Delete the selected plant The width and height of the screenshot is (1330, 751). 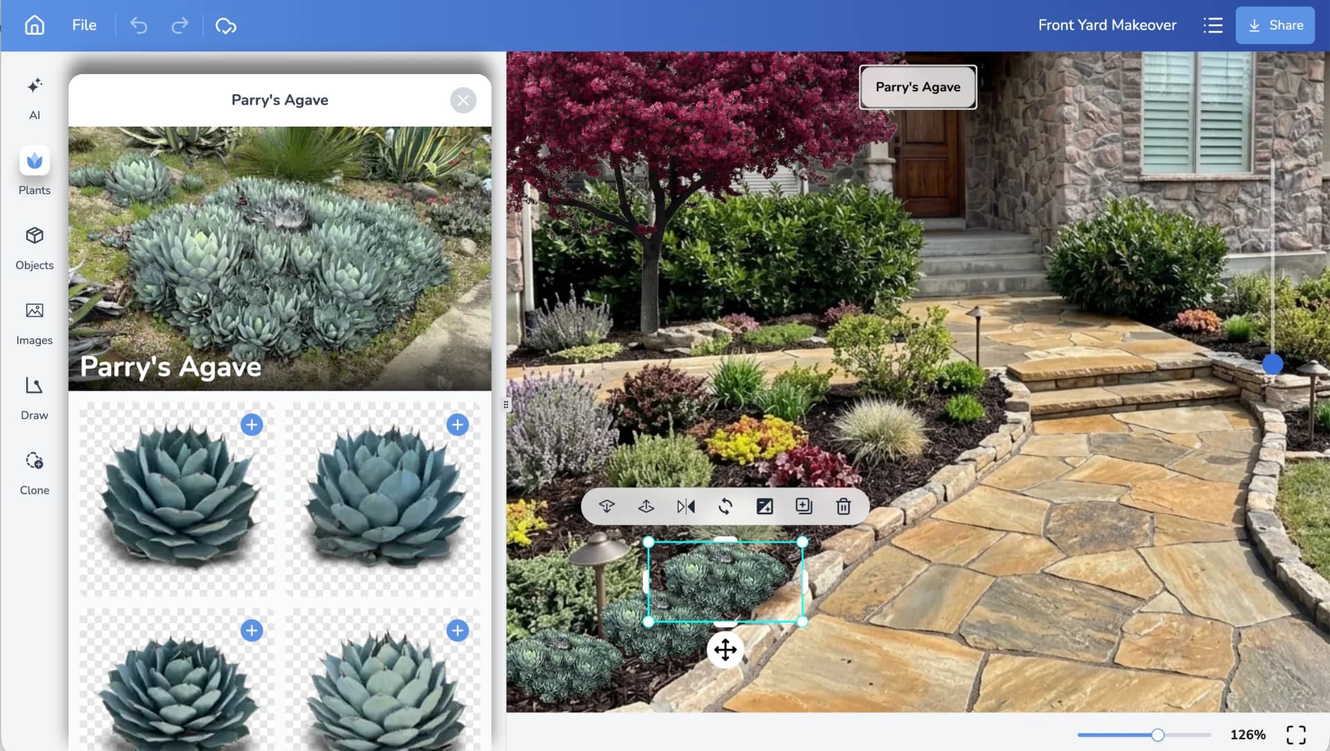pyautogui.click(x=843, y=507)
